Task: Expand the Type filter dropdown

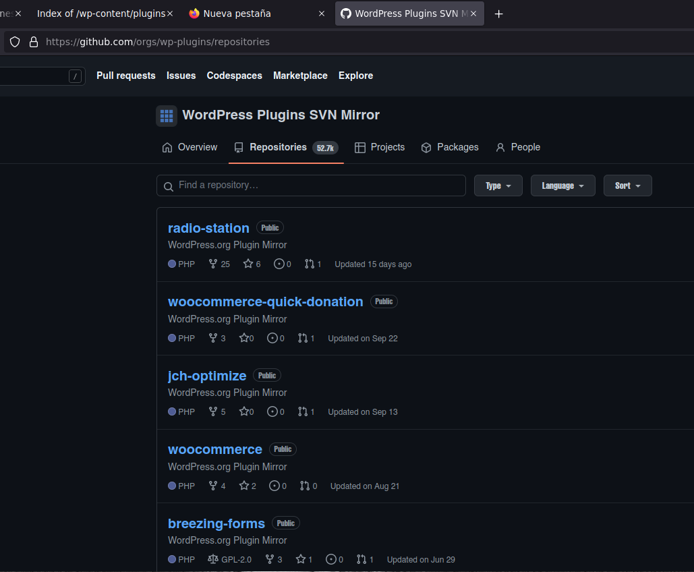Action: [498, 185]
